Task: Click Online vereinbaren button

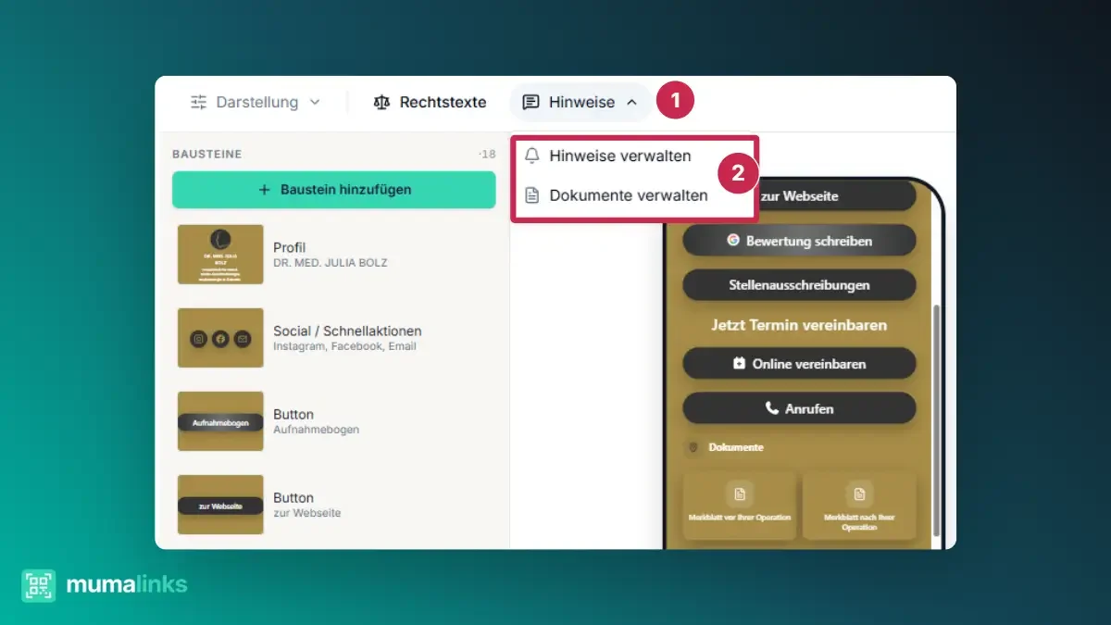Action: point(799,364)
